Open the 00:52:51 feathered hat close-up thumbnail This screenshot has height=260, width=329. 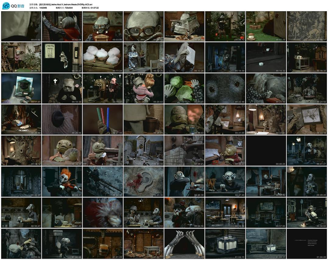[x=103, y=213]
